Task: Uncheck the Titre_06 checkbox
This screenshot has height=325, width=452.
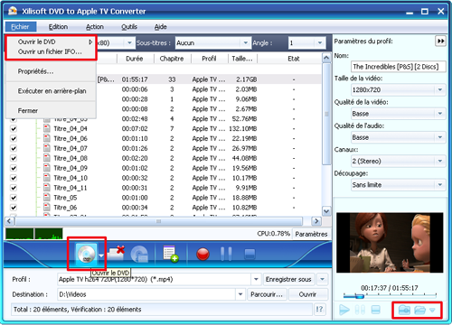Action: [x=14, y=208]
